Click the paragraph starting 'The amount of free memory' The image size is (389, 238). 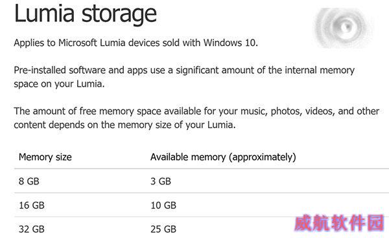196,118
